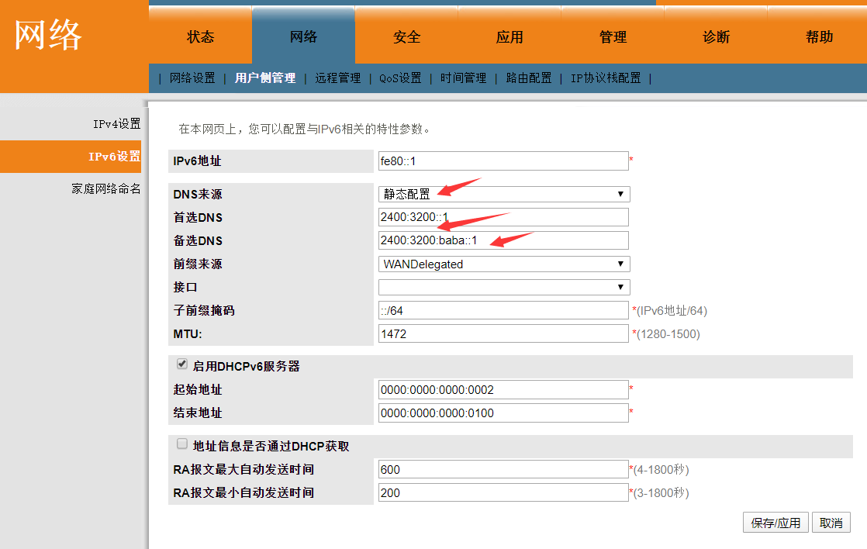Image resolution: width=867 pixels, height=549 pixels.
Task: Select the 网络 top tab
Action: 303,37
